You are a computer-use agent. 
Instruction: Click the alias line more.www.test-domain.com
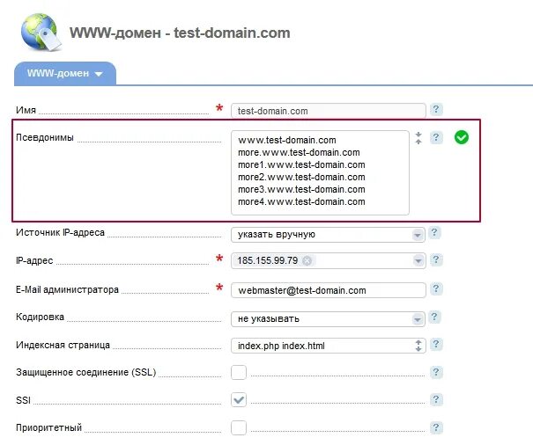(x=299, y=152)
